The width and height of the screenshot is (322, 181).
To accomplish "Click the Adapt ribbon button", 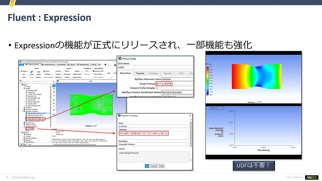I will [108, 73].
